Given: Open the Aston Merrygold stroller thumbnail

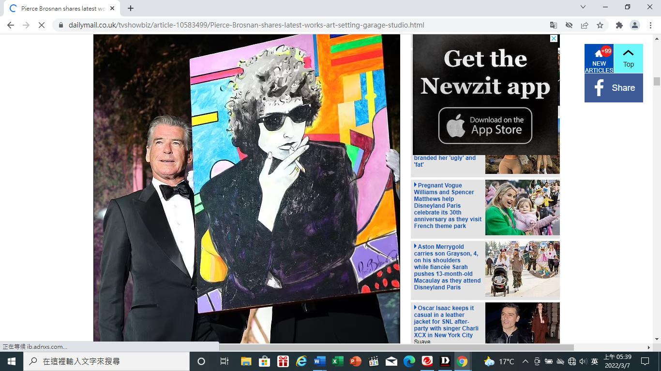Looking at the screenshot, I should [523, 269].
